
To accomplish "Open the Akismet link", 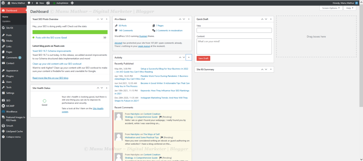I will (x=118, y=43).
